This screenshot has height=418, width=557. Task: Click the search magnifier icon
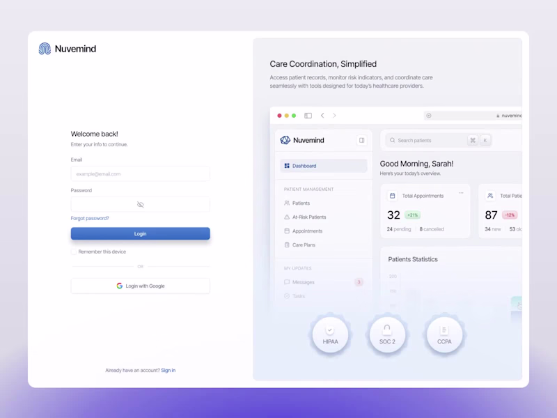coord(392,140)
